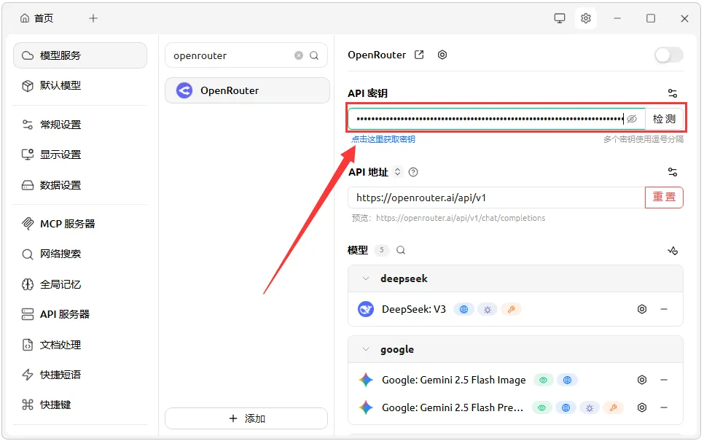
Task: Open Gemini 2.5 Flash Image settings icon
Action: tap(642, 380)
